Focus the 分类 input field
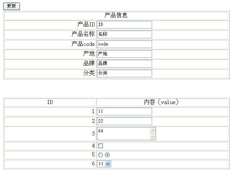The image size is (239, 176). pyautogui.click(x=124, y=73)
